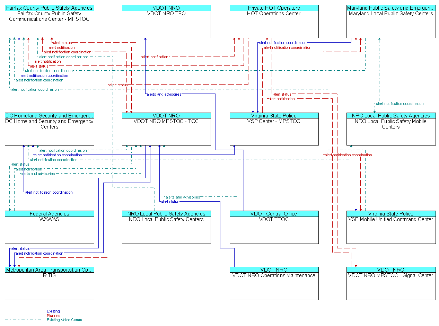Image resolution: width=439 pixels, height=326 pixels.
Task: Click the VDOT Central Office header
Action: coord(274,214)
